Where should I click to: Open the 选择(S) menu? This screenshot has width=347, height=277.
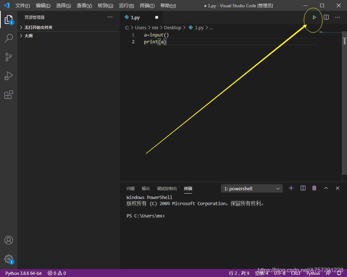pyautogui.click(x=64, y=5)
